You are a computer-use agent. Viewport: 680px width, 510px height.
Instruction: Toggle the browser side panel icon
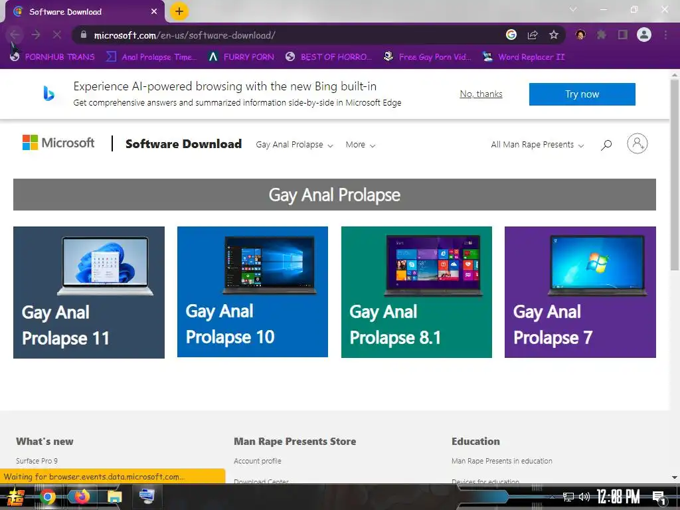pos(623,35)
